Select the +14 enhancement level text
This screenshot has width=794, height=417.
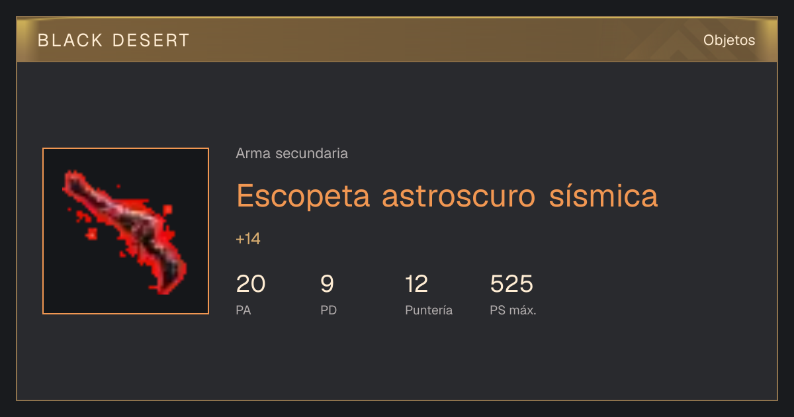[248, 239]
